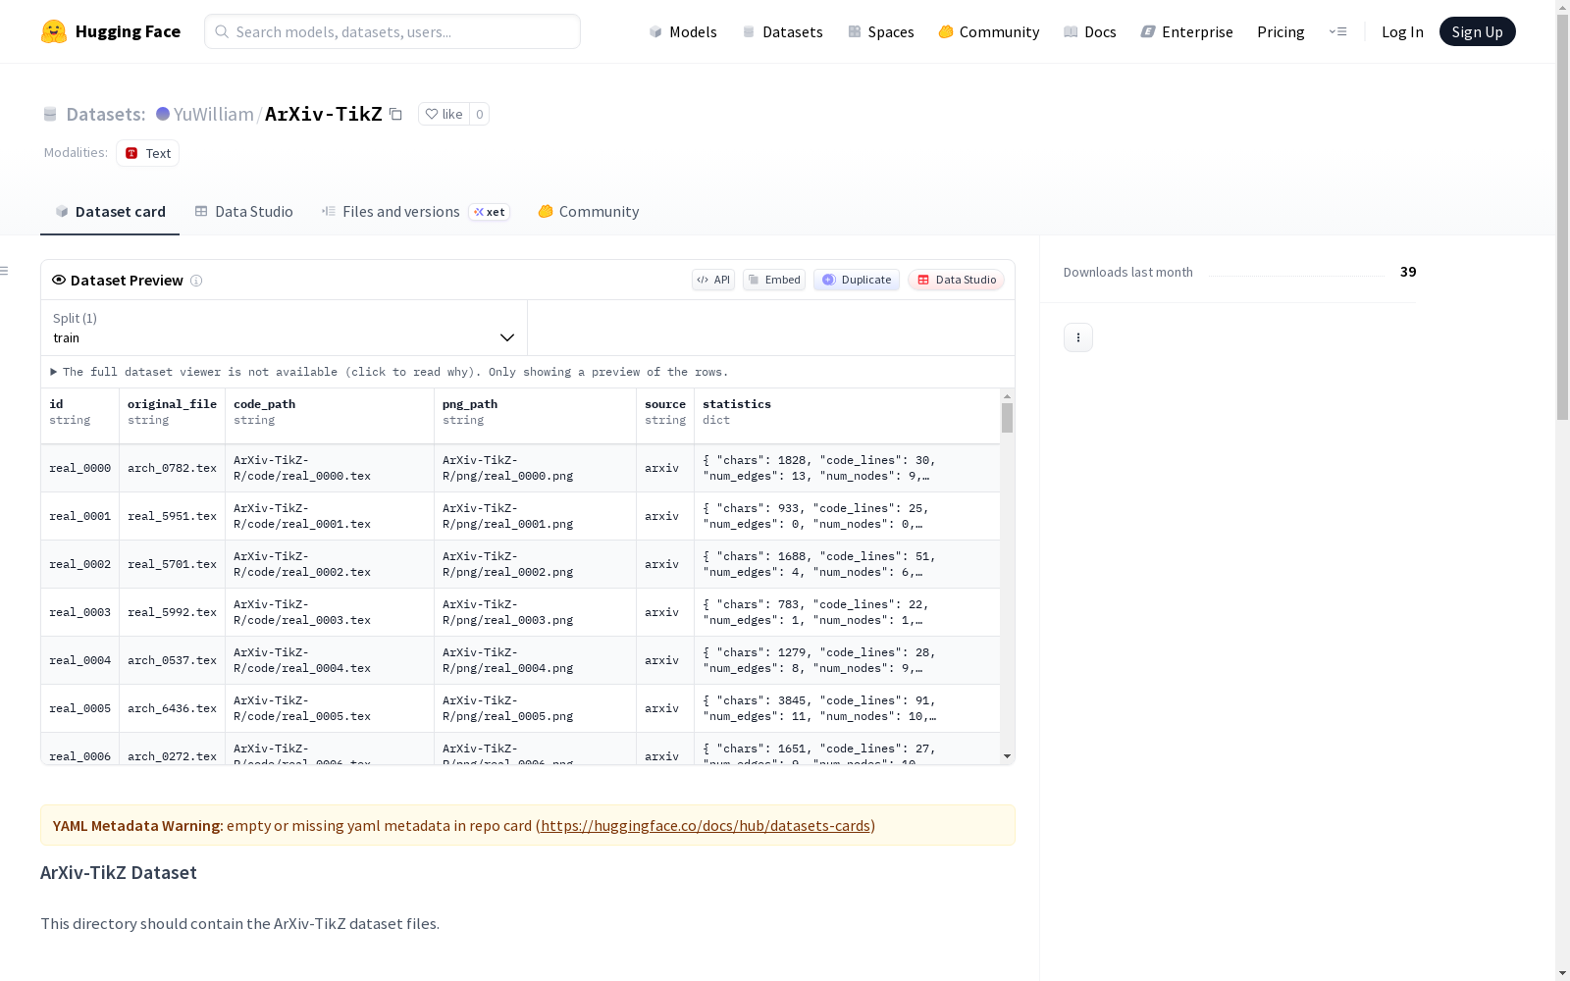Click the Text modality tag
1570x981 pixels.
tap(148, 153)
